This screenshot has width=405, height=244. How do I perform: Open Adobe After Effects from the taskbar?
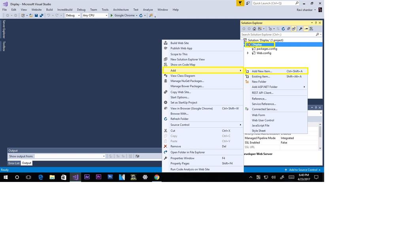[87, 177]
